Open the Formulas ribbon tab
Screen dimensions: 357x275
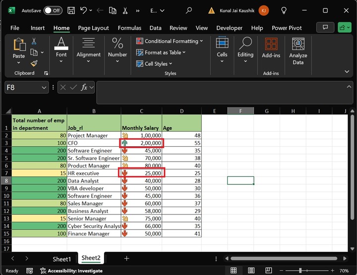[x=129, y=28]
